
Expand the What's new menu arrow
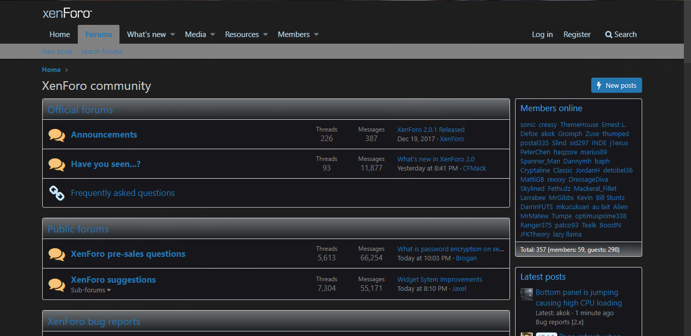coord(172,35)
